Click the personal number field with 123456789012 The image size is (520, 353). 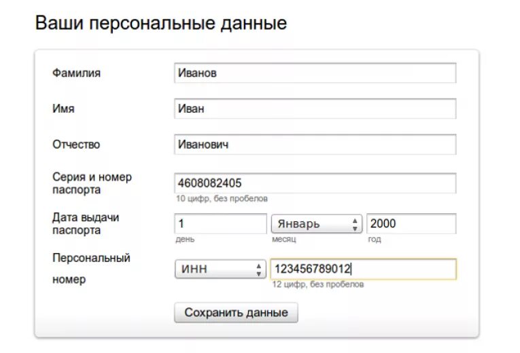(x=364, y=269)
